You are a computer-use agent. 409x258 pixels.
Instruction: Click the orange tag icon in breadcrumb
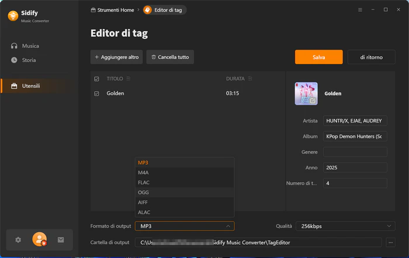coord(147,10)
